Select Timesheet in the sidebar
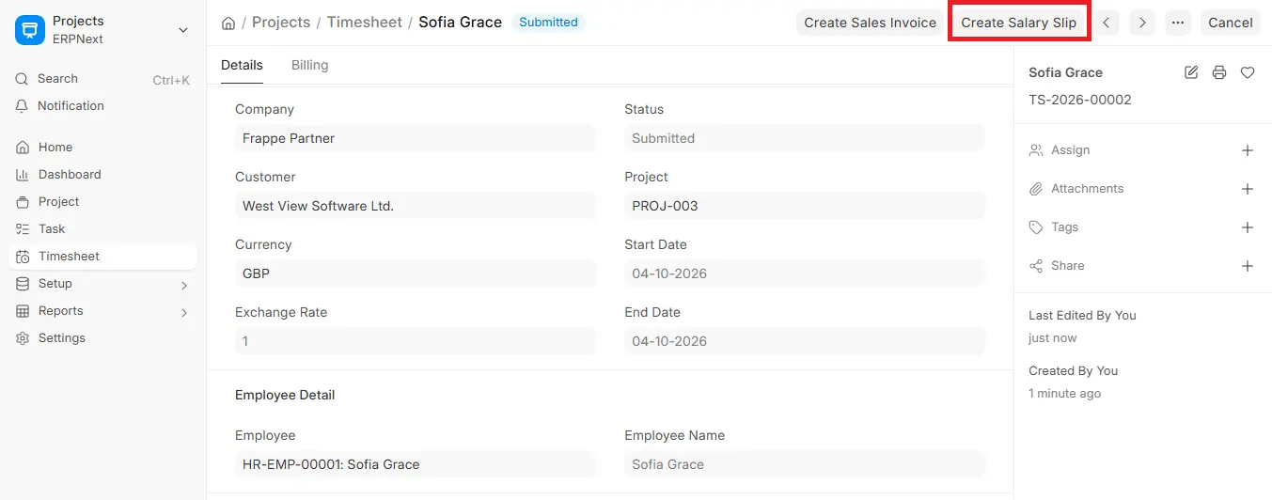The image size is (1272, 500). [x=103, y=257]
